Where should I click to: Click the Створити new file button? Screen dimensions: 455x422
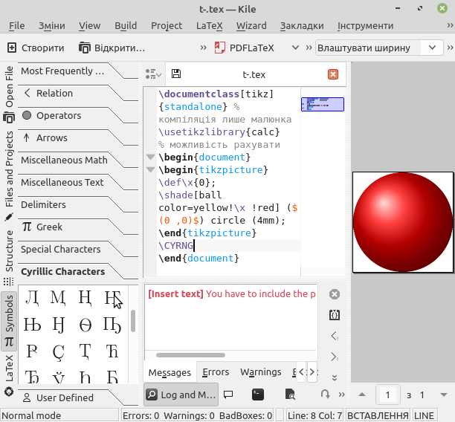tap(36, 48)
